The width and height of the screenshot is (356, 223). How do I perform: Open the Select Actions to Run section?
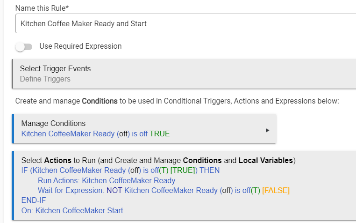(x=158, y=160)
